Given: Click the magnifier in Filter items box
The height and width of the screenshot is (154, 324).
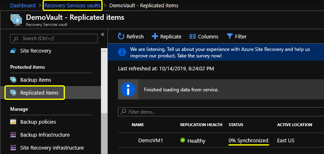Looking at the screenshot, I should pyautogui.click(x=123, y=112).
